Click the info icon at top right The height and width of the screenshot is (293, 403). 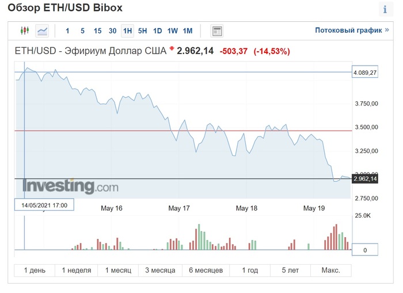(x=385, y=9)
